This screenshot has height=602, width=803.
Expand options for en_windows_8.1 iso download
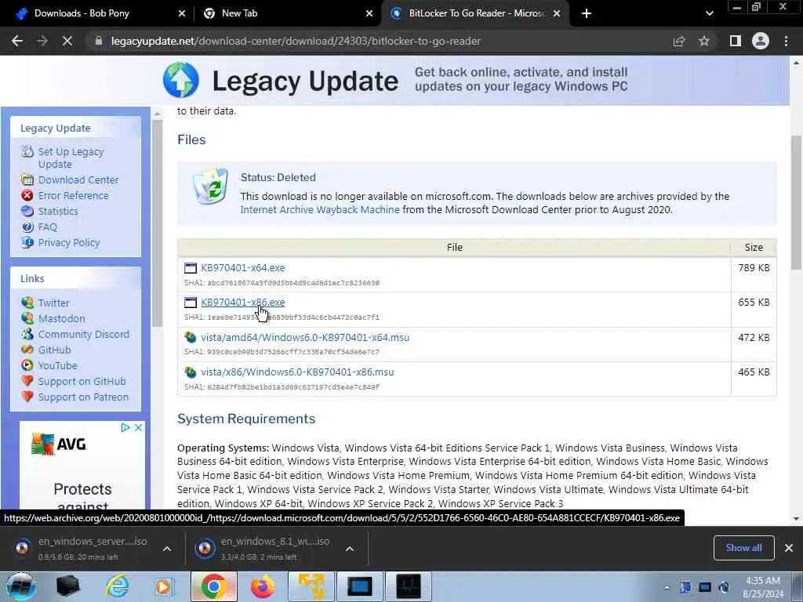[350, 549]
